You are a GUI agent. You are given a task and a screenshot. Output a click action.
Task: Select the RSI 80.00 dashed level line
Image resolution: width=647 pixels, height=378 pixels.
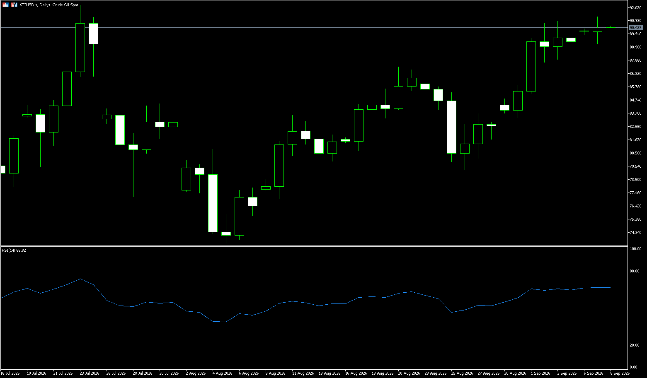pyautogui.click(x=314, y=271)
